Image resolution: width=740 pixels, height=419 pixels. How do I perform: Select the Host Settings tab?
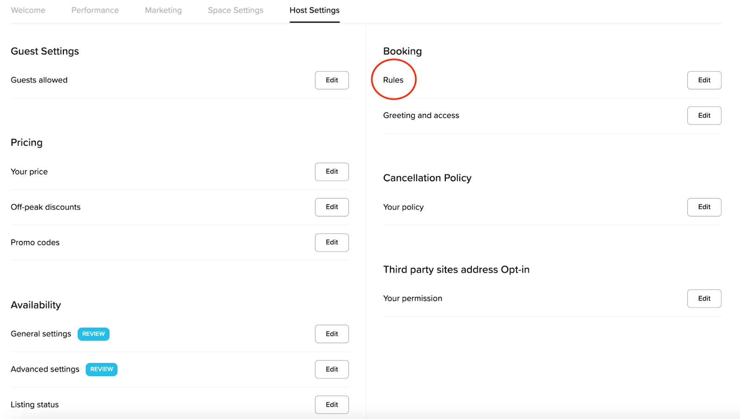314,10
